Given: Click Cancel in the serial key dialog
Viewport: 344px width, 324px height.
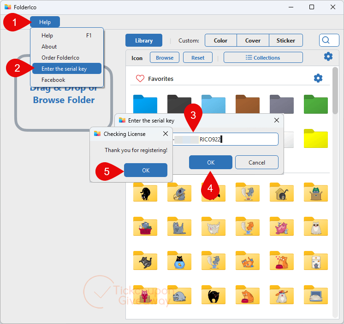Looking at the screenshot, I should (x=257, y=163).
